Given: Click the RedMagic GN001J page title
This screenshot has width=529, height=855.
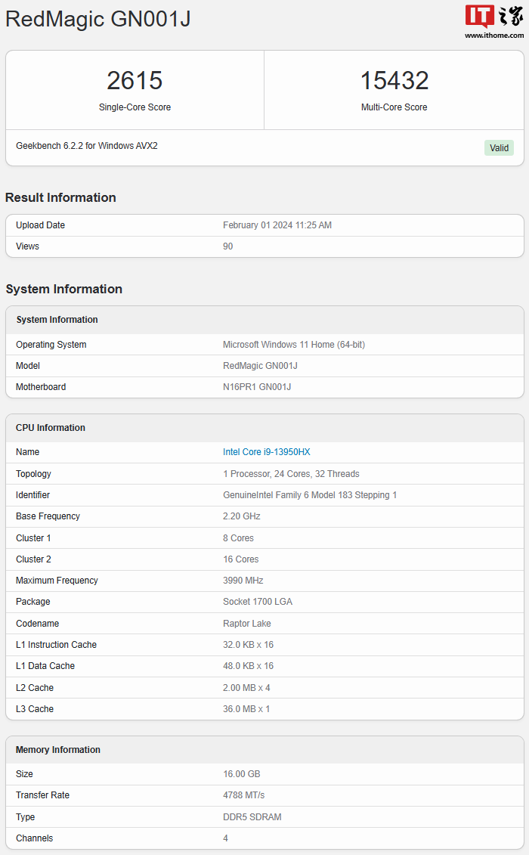Looking at the screenshot, I should (97, 19).
